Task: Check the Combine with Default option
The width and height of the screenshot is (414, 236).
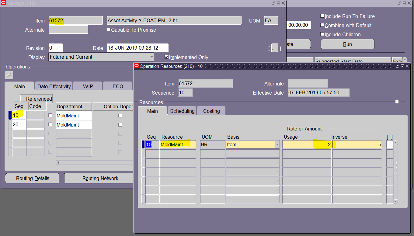Action: click(x=322, y=25)
